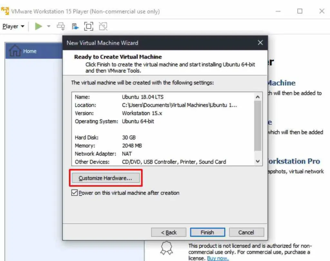Viewport: 330px width, 261px height.
Task: Click the Version value Workstation 15.x
Action: coord(142,113)
